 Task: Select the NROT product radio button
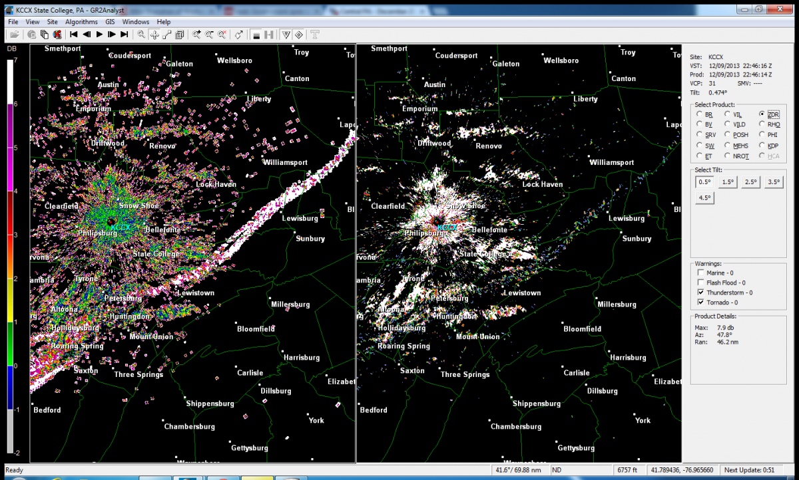pos(727,156)
